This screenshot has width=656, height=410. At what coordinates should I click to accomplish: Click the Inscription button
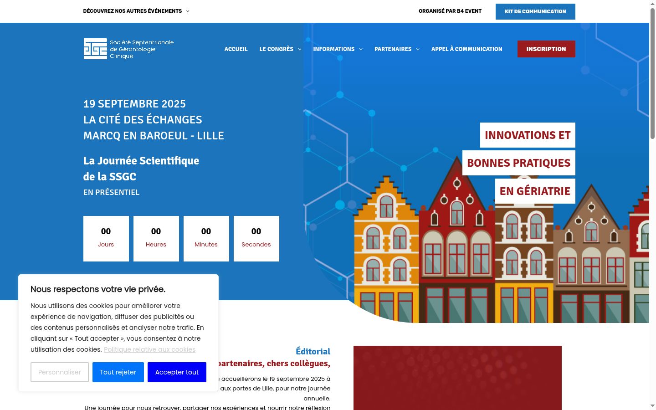(x=546, y=49)
